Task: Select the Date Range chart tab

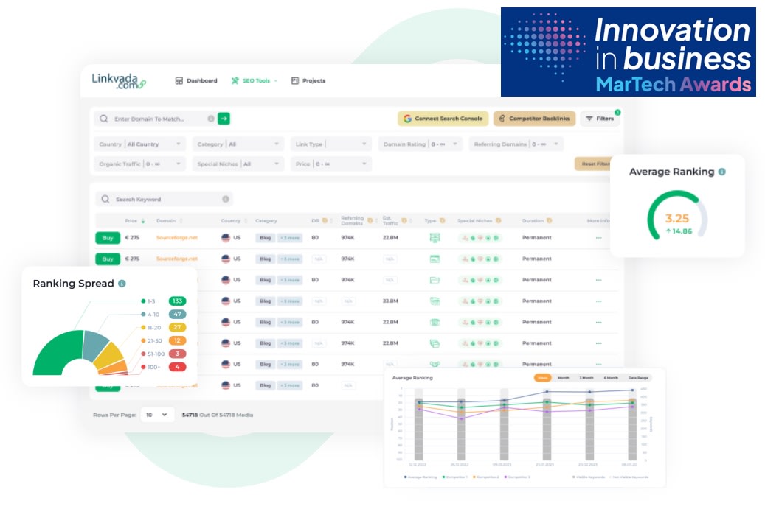Action: click(638, 378)
